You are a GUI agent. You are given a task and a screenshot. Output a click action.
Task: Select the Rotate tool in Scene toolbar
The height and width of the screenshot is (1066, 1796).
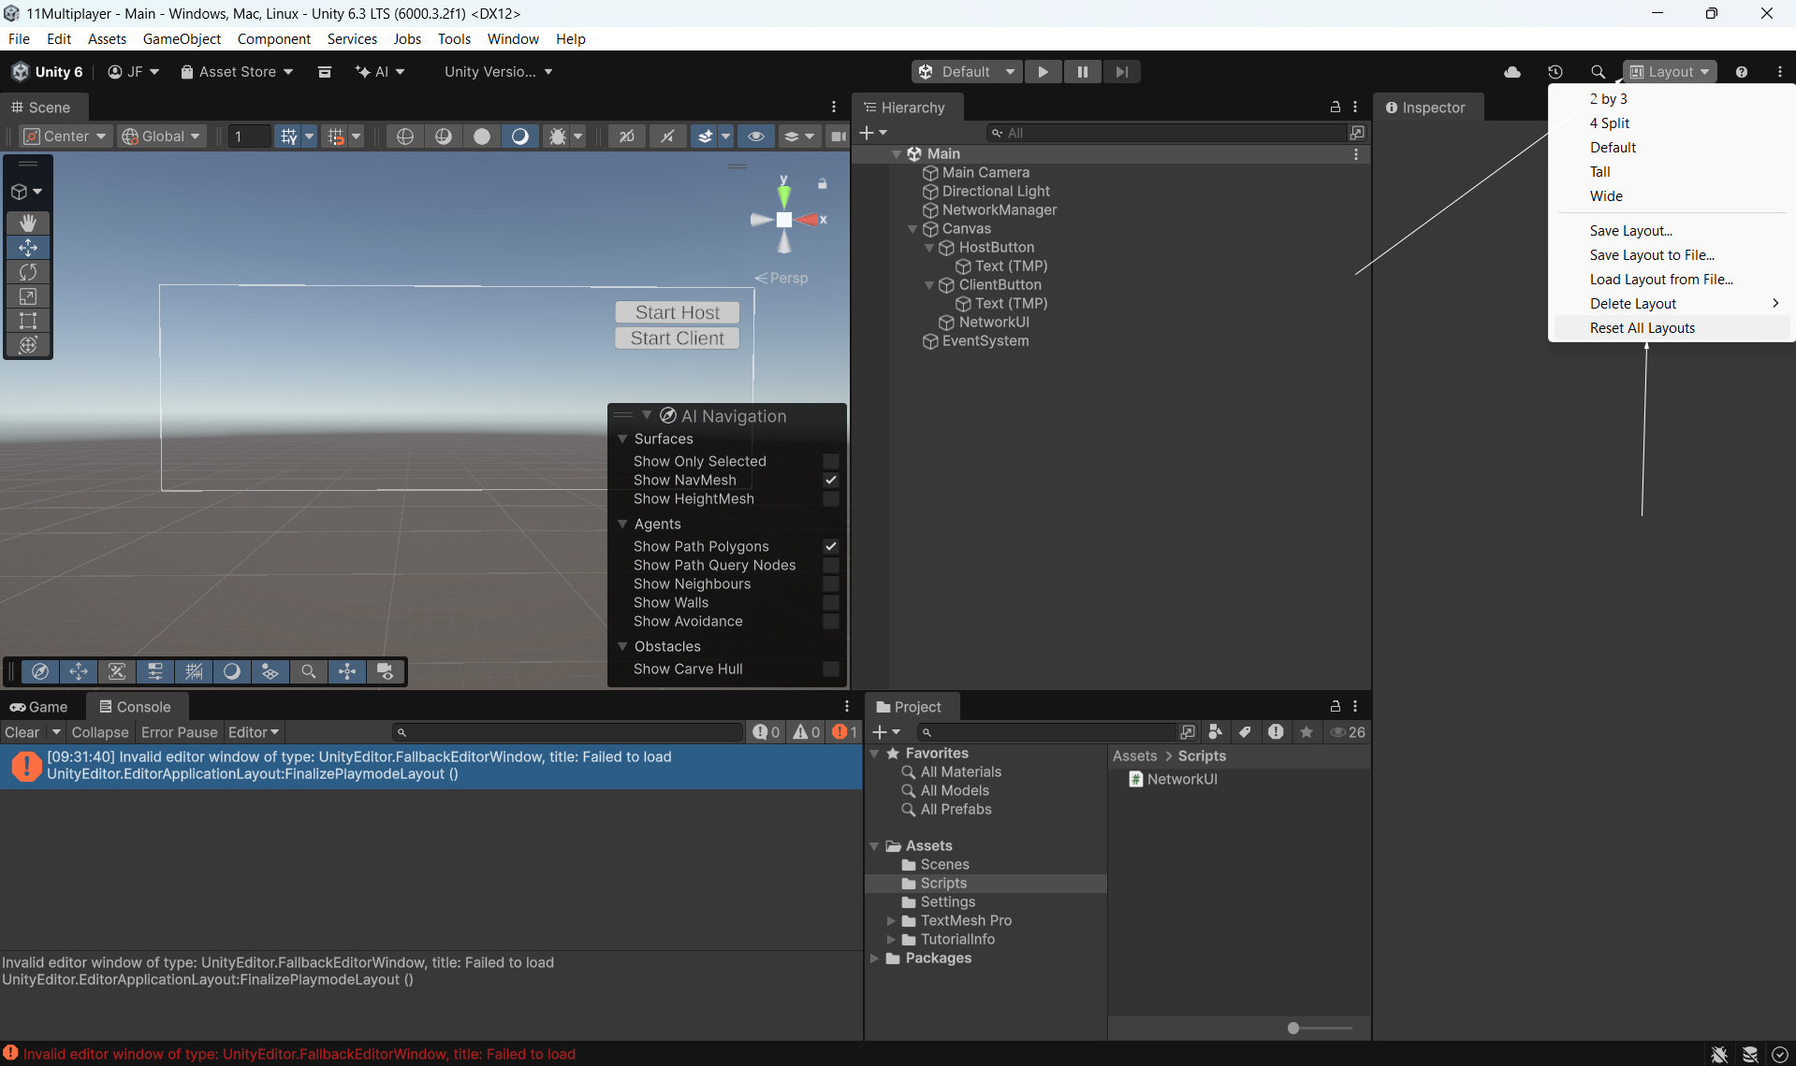(28, 272)
